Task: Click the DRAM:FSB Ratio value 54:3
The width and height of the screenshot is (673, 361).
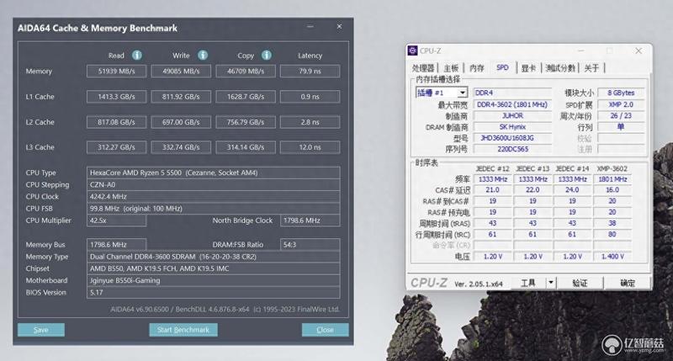Action: click(x=310, y=244)
